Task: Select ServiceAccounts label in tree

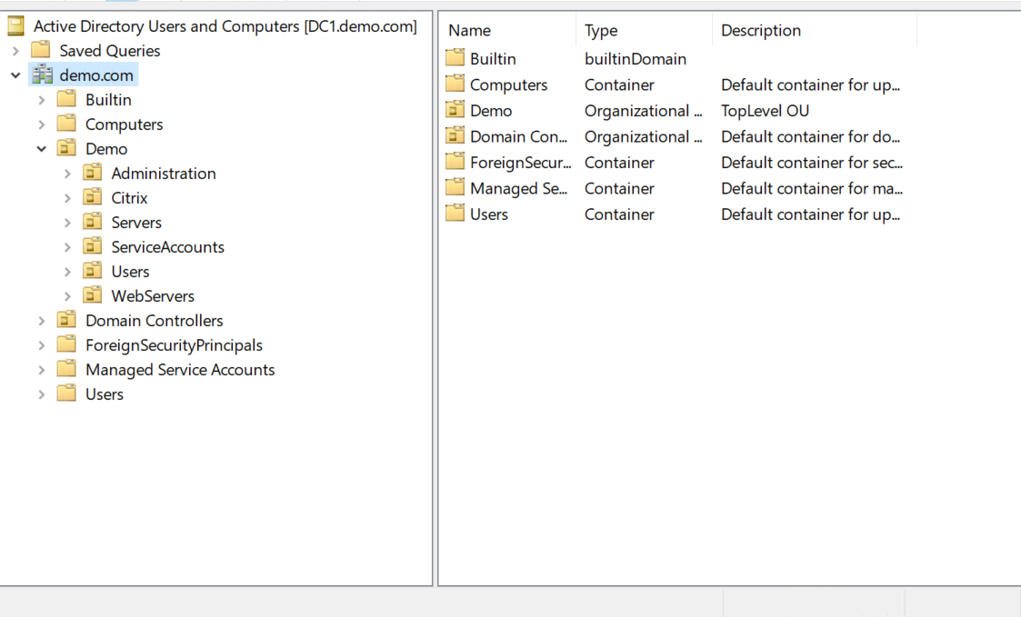Action: [167, 247]
